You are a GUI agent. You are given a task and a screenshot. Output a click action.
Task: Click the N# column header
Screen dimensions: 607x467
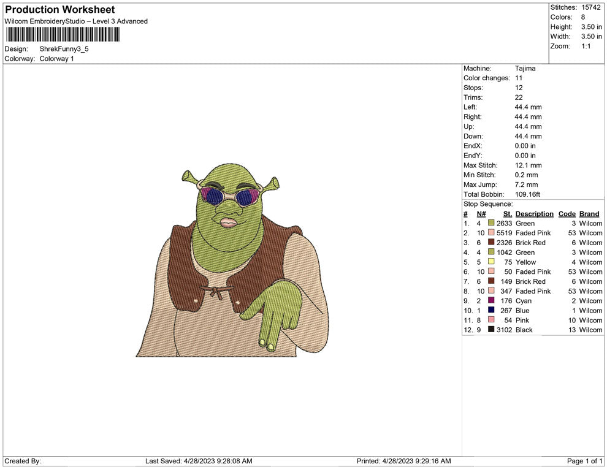point(481,214)
